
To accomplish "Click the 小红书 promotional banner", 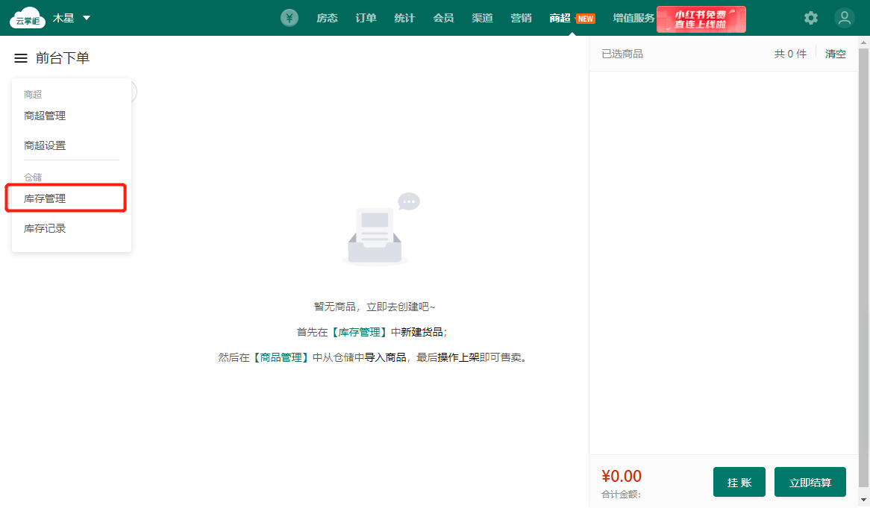I will tap(701, 19).
